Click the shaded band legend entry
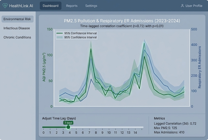This screenshot has width=208, height=140. [x=77, y=37]
